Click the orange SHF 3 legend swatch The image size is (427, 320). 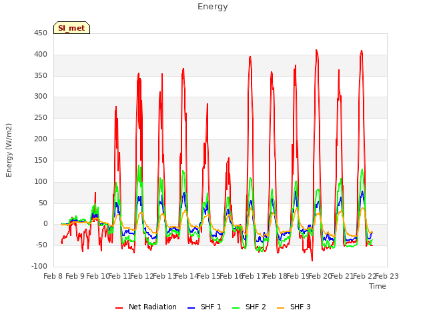click(280, 308)
